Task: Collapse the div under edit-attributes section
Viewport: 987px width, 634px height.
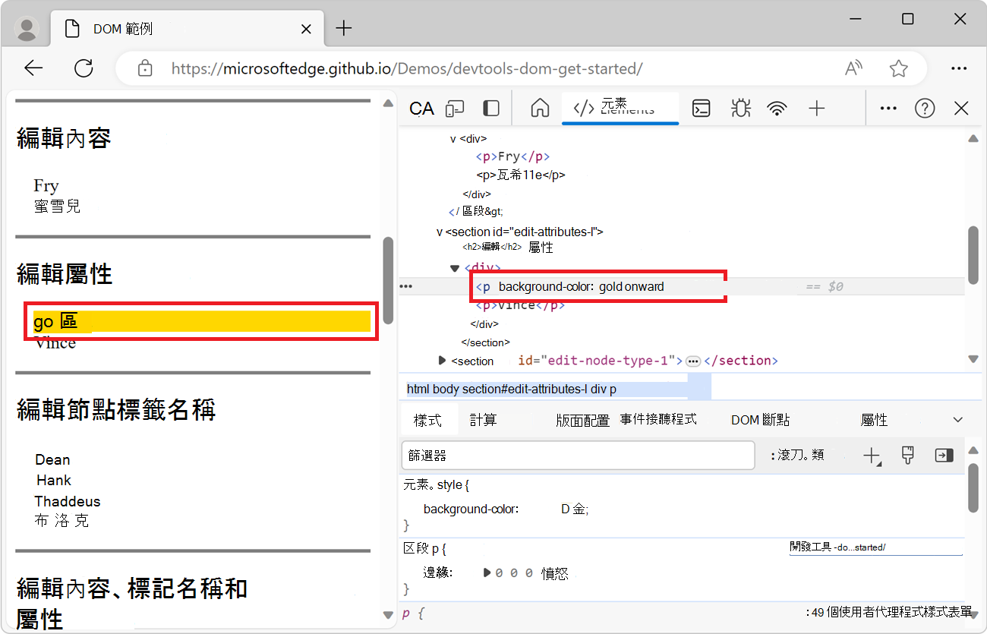Action: pyautogui.click(x=455, y=267)
